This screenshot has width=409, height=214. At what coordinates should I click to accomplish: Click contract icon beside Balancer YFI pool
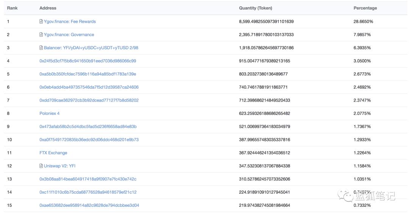pos(41,48)
